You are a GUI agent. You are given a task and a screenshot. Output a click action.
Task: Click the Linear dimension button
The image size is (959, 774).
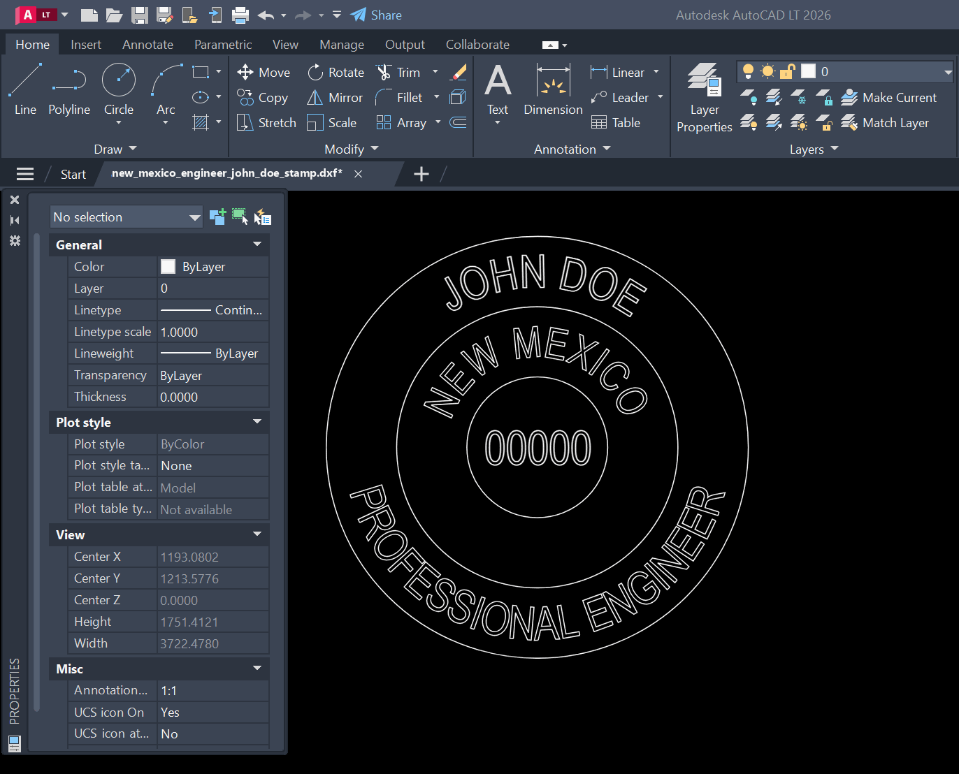[618, 72]
